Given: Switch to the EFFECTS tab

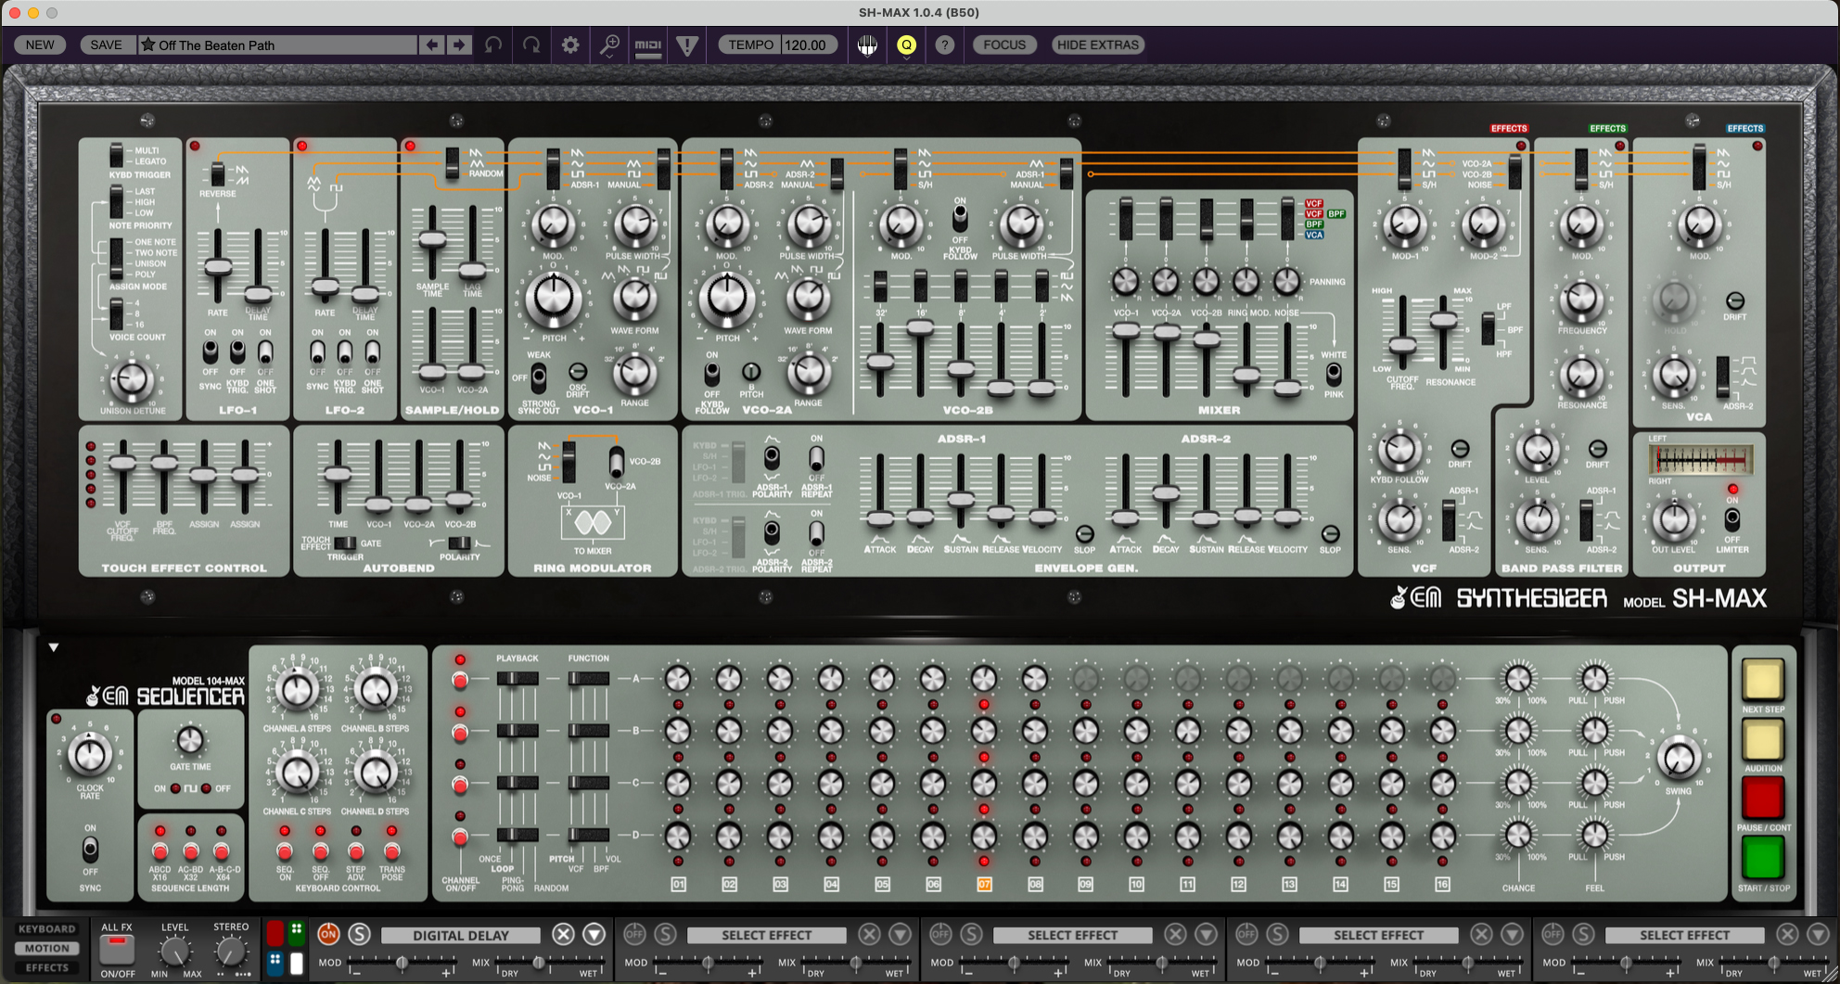Looking at the screenshot, I should point(46,967).
